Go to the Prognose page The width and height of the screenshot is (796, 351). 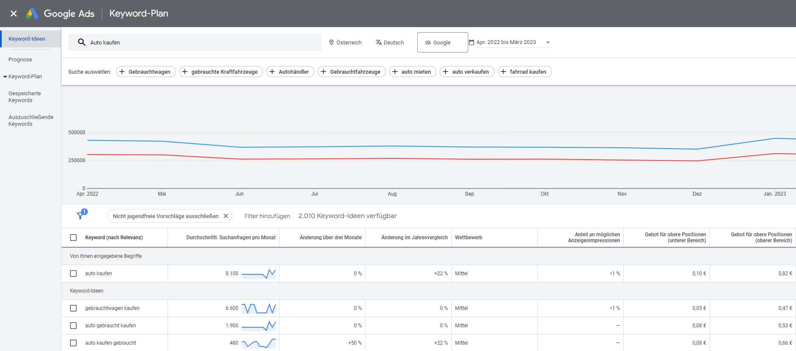click(x=20, y=60)
